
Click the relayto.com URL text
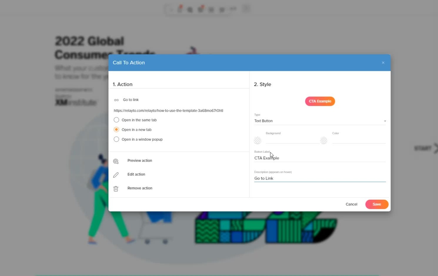(x=168, y=111)
